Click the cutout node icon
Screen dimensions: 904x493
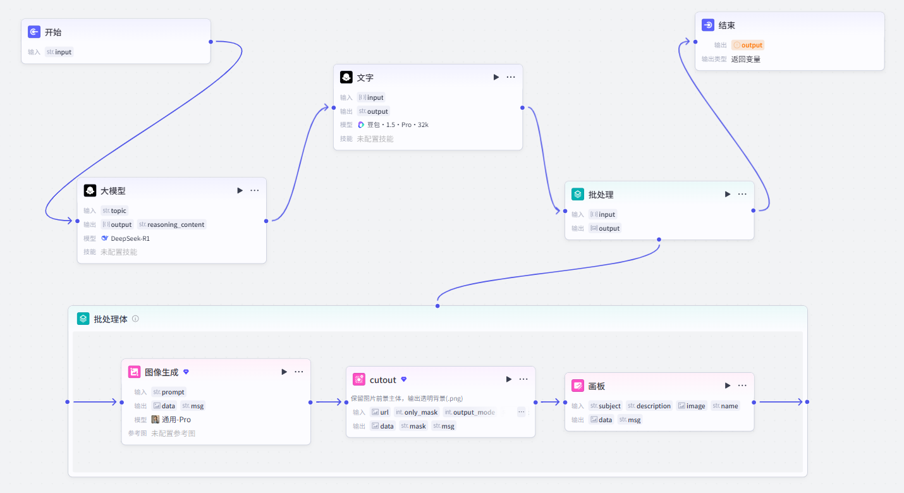359,379
